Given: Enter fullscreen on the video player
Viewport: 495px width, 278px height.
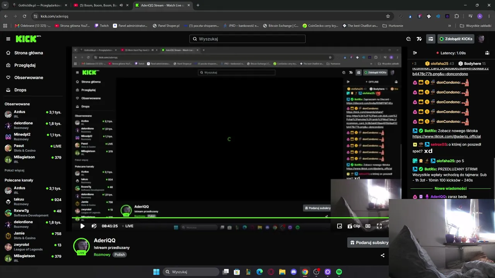Looking at the screenshot, I should pyautogui.click(x=379, y=226).
